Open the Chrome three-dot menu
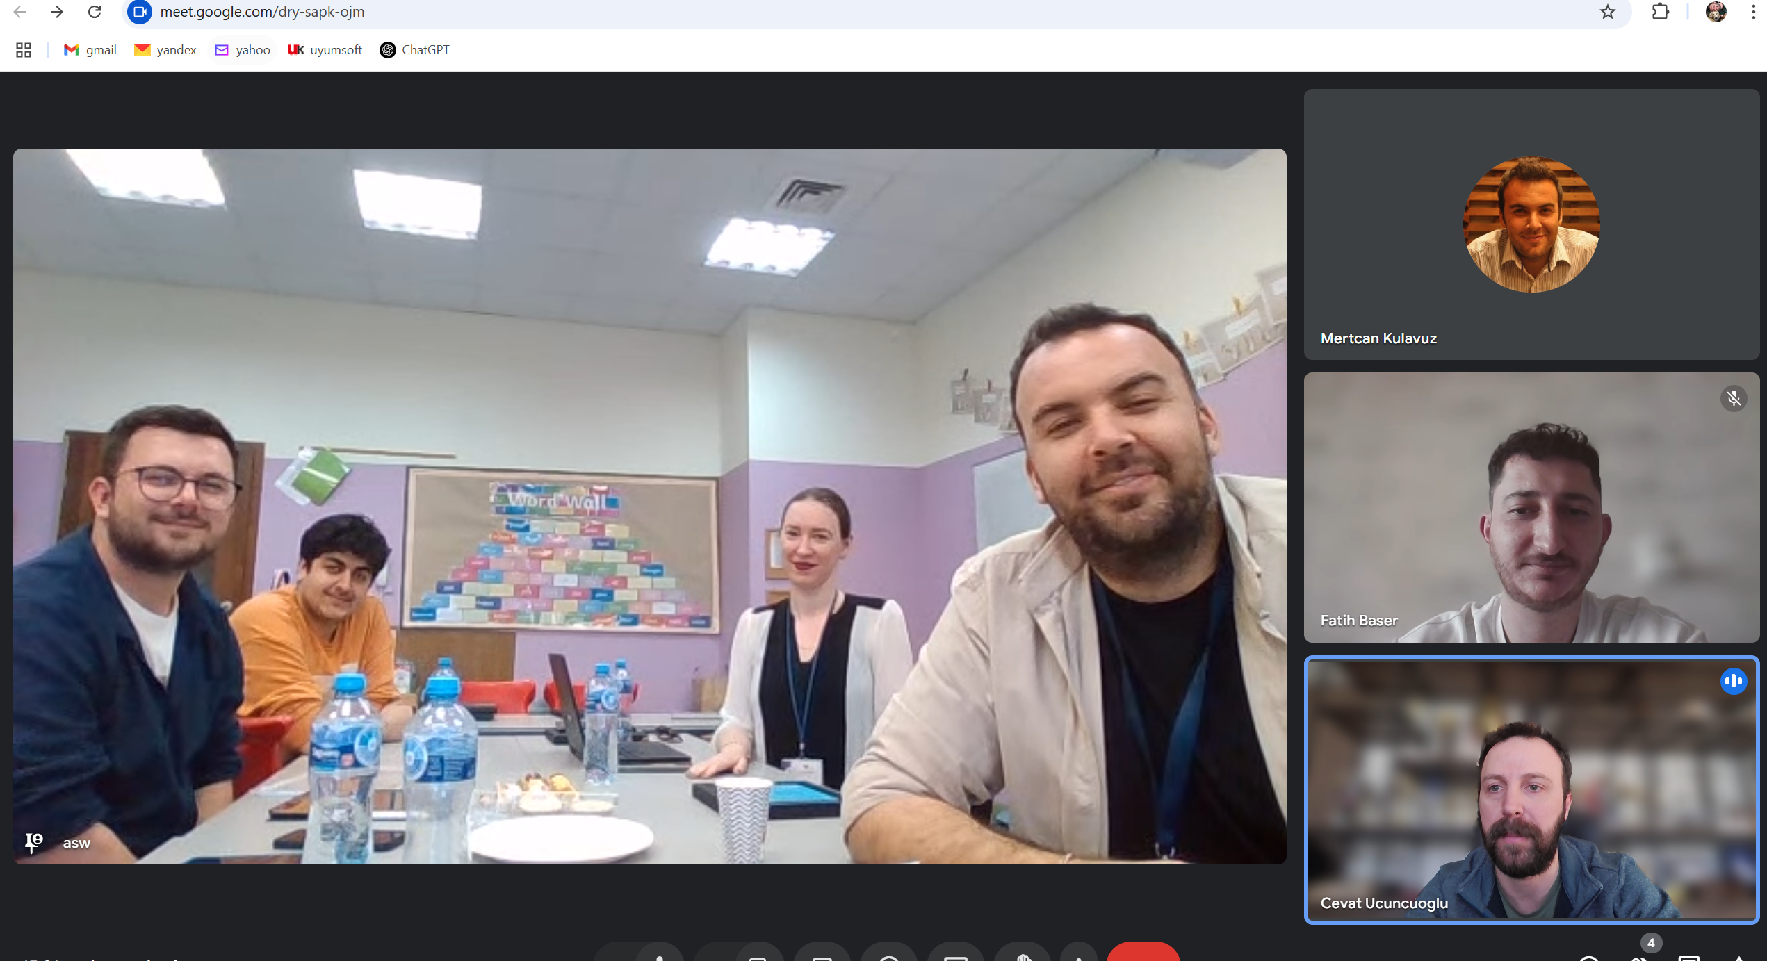Image resolution: width=1767 pixels, height=961 pixels. click(1753, 12)
